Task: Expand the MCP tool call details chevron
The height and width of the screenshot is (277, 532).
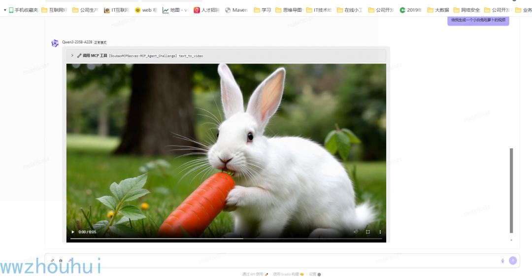Action: point(72,56)
